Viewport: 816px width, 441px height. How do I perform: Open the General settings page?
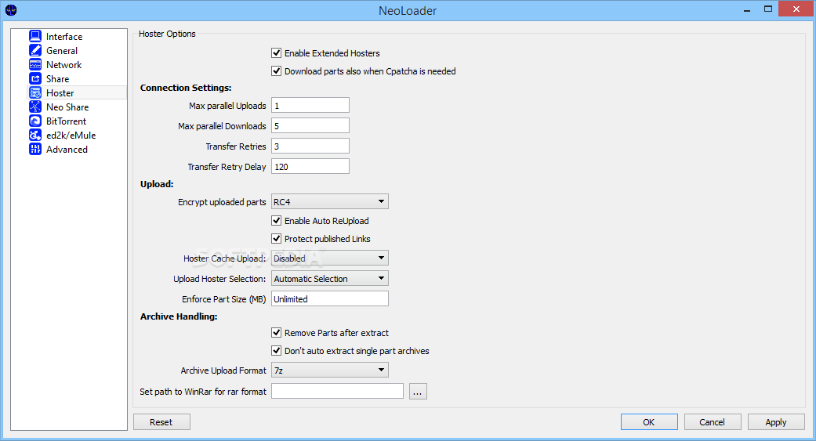click(62, 50)
